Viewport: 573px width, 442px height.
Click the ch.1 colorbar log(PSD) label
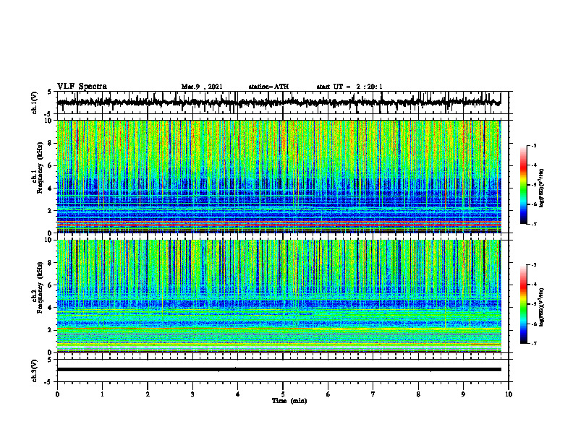[542, 188]
